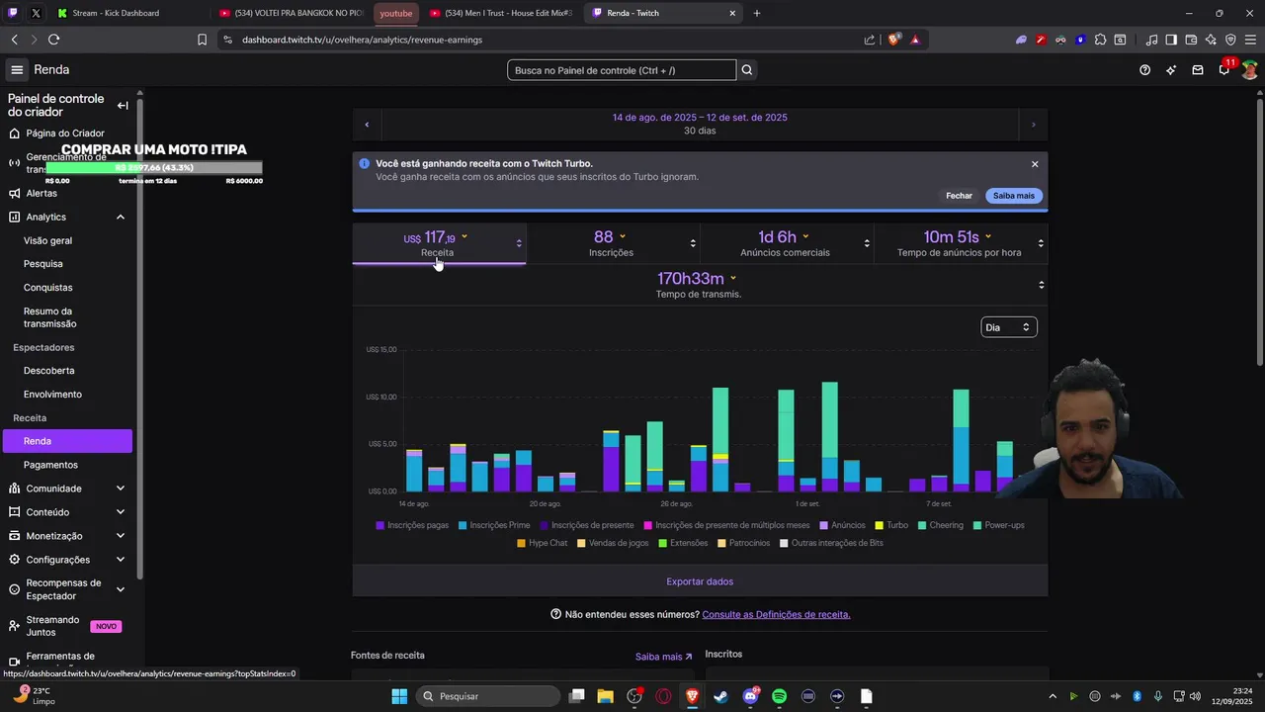
Task: Toggle Cheering legend series
Action: point(941,525)
